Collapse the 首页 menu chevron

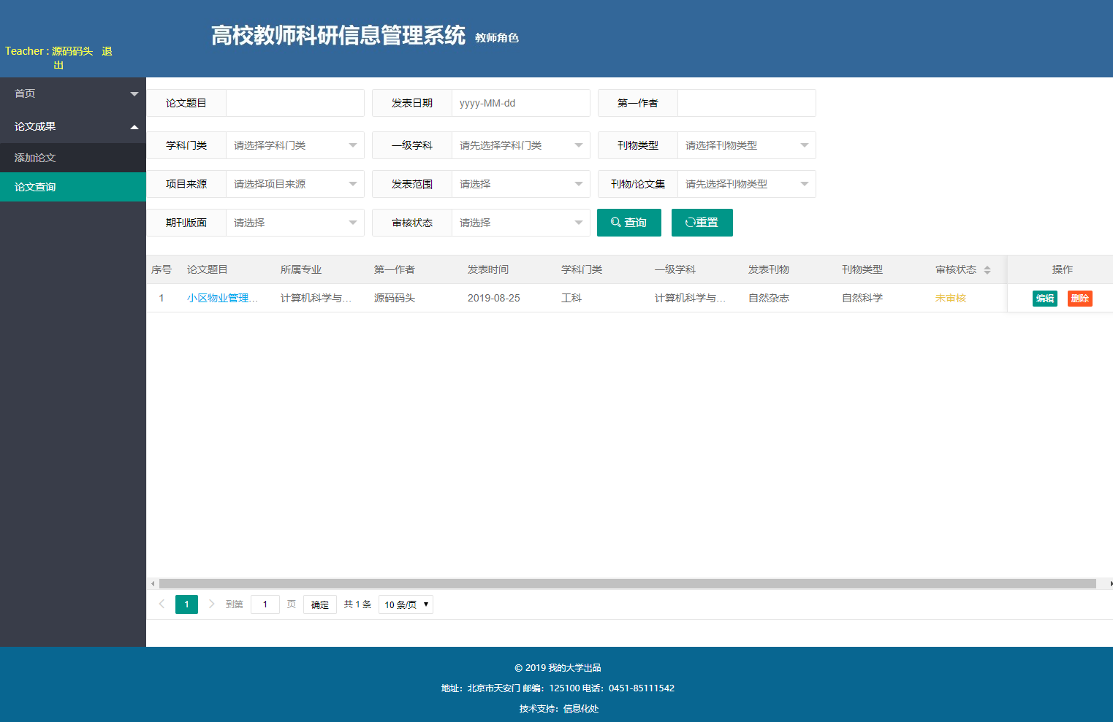tap(134, 93)
